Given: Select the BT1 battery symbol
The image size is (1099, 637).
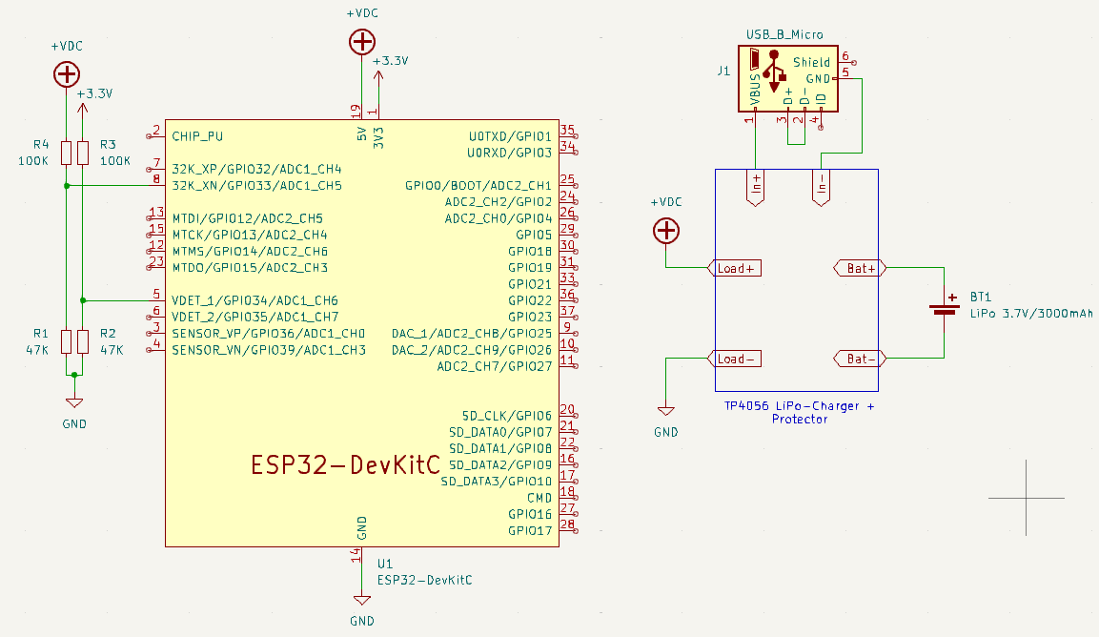Looking at the screenshot, I should pos(944,307).
